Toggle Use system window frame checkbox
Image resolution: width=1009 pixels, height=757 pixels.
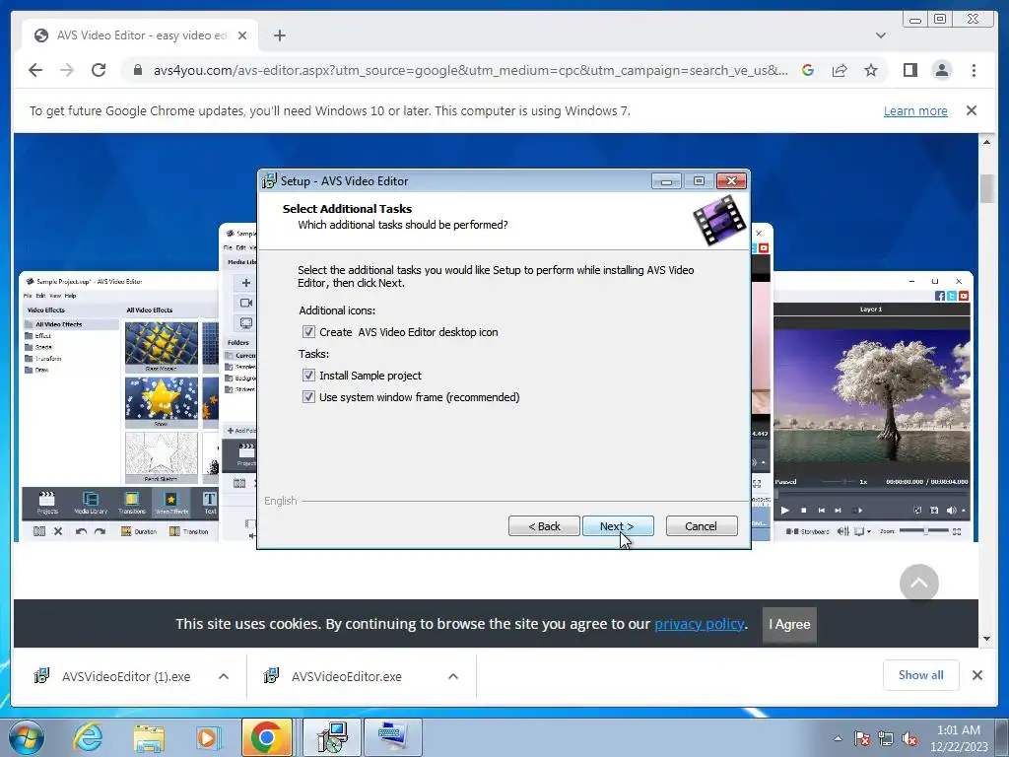pos(308,397)
